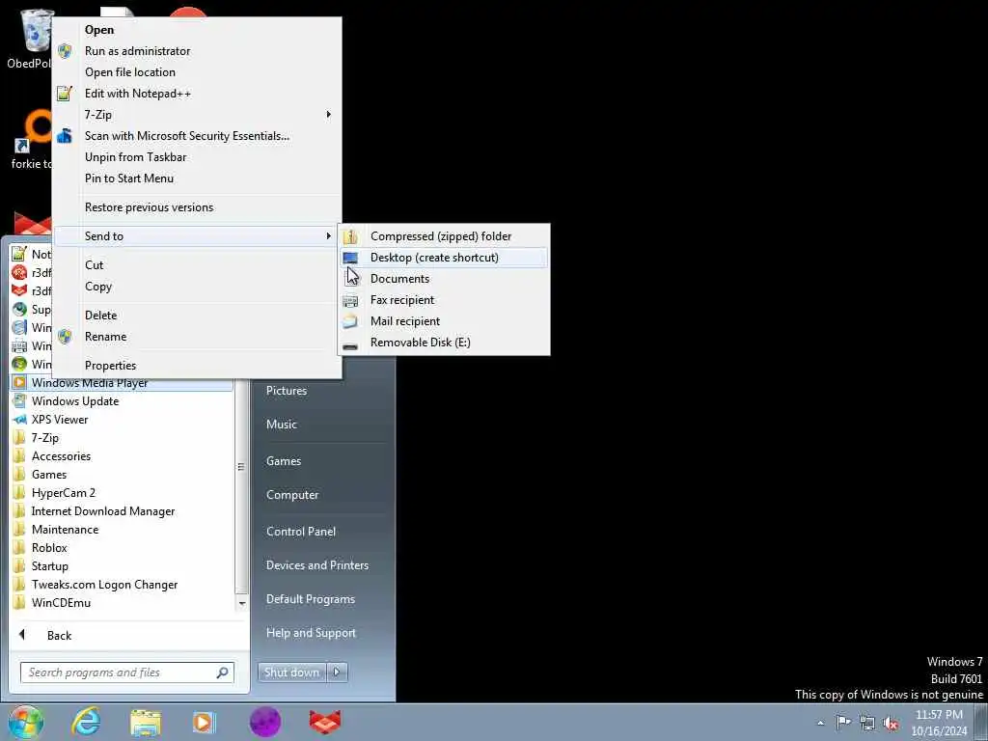
Task: Open the clock showing 11:57 PM
Action: [x=939, y=723]
